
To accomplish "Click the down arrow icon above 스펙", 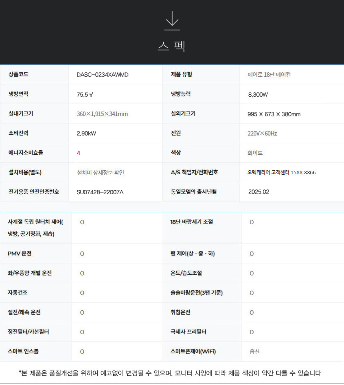I will [172, 21].
